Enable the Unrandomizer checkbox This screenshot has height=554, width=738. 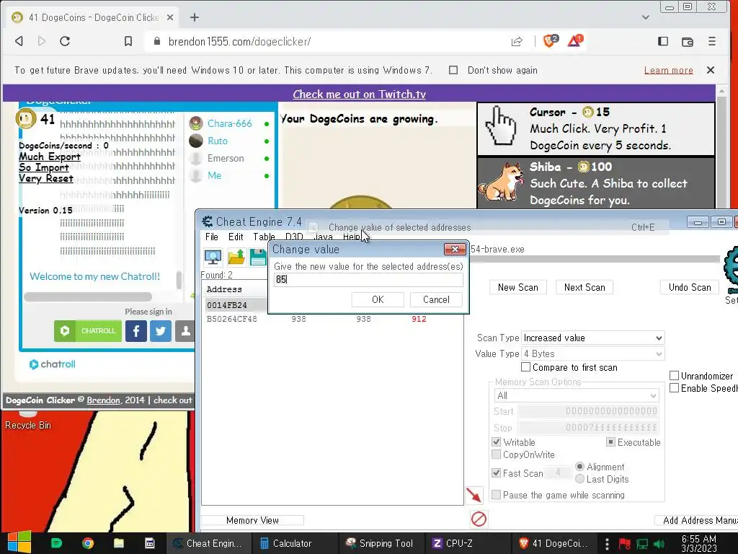674,375
